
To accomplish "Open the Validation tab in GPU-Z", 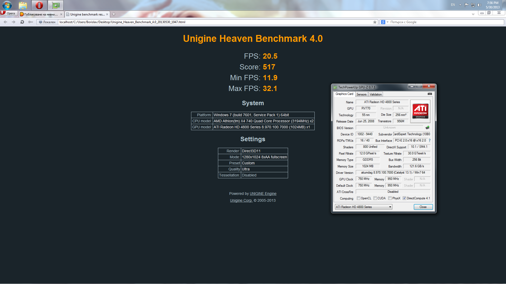I will pyautogui.click(x=375, y=94).
